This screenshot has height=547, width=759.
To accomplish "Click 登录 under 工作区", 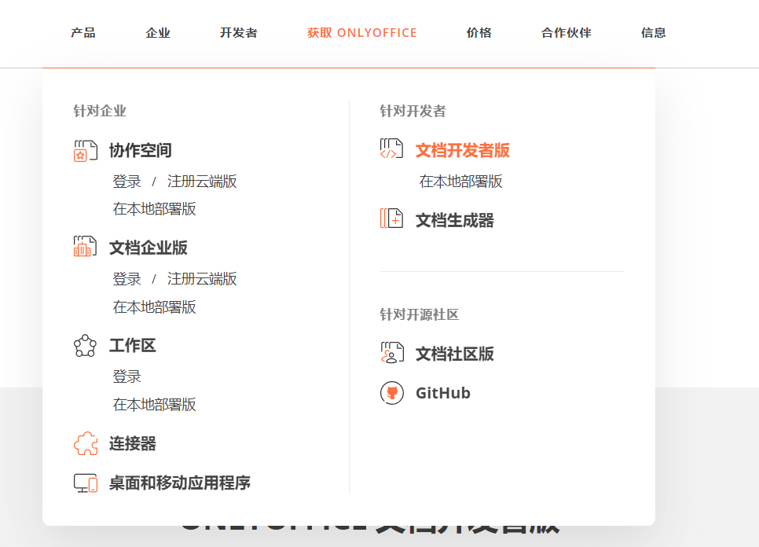I will point(126,376).
